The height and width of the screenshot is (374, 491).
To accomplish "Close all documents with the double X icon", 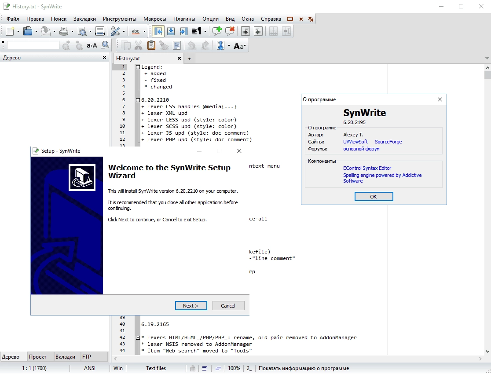I will [x=311, y=19].
